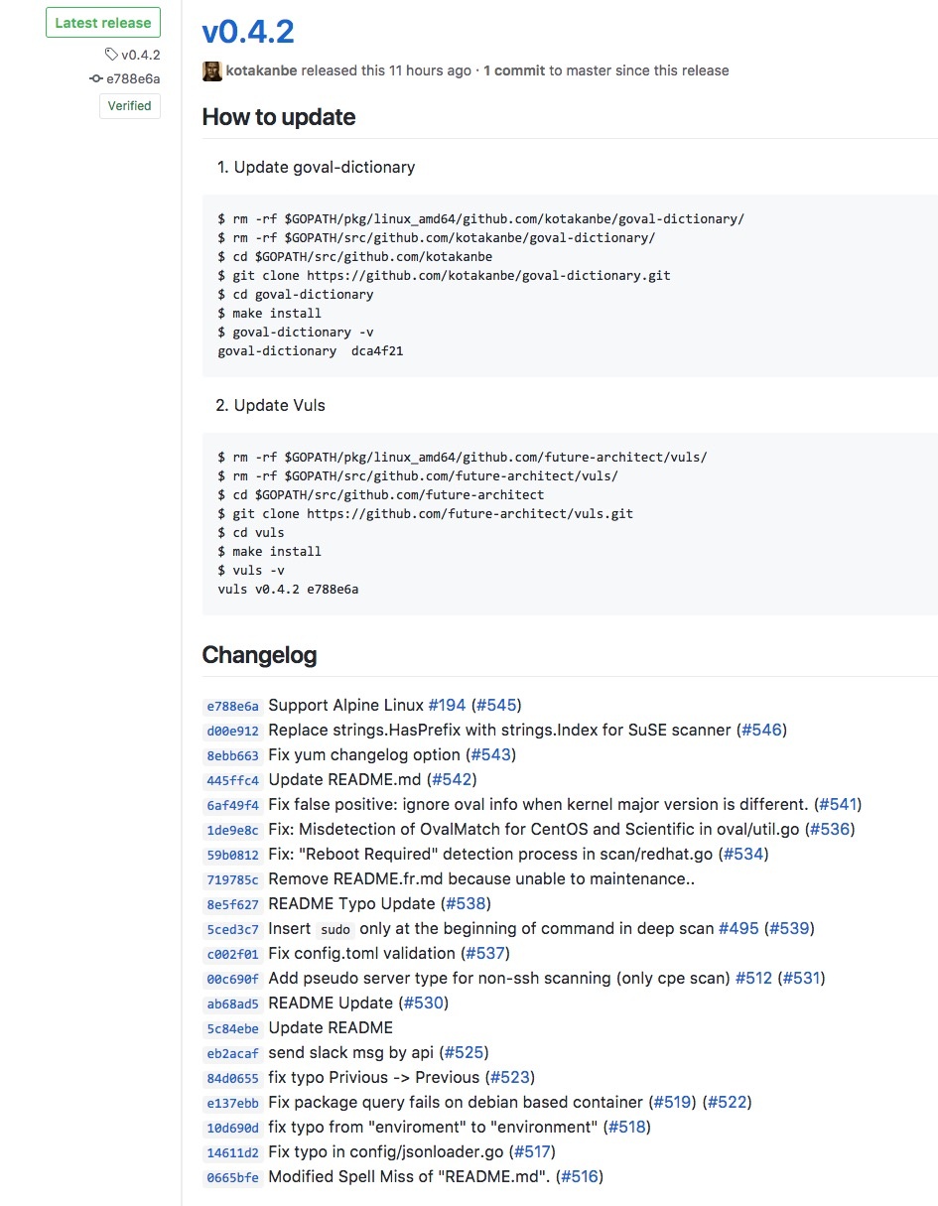Click the tag icon beside v0.4.2
938x1206 pixels.
[111, 55]
